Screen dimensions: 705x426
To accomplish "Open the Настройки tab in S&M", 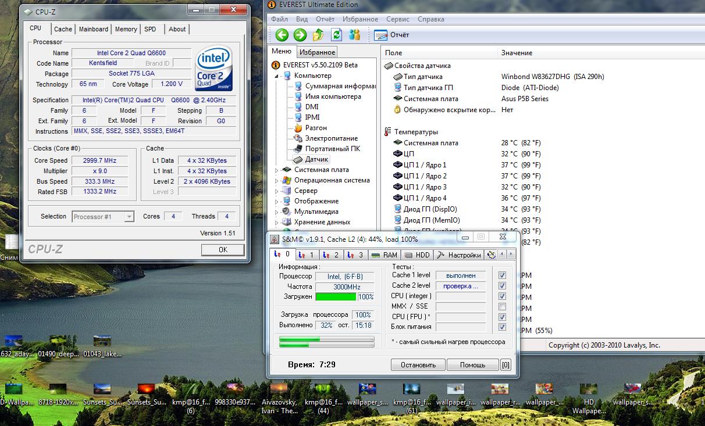I will click(460, 255).
